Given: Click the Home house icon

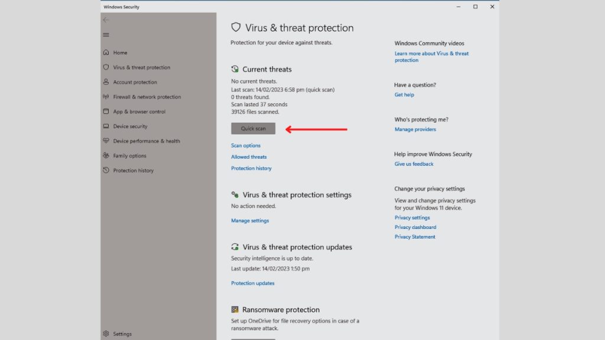Looking at the screenshot, I should pos(106,52).
